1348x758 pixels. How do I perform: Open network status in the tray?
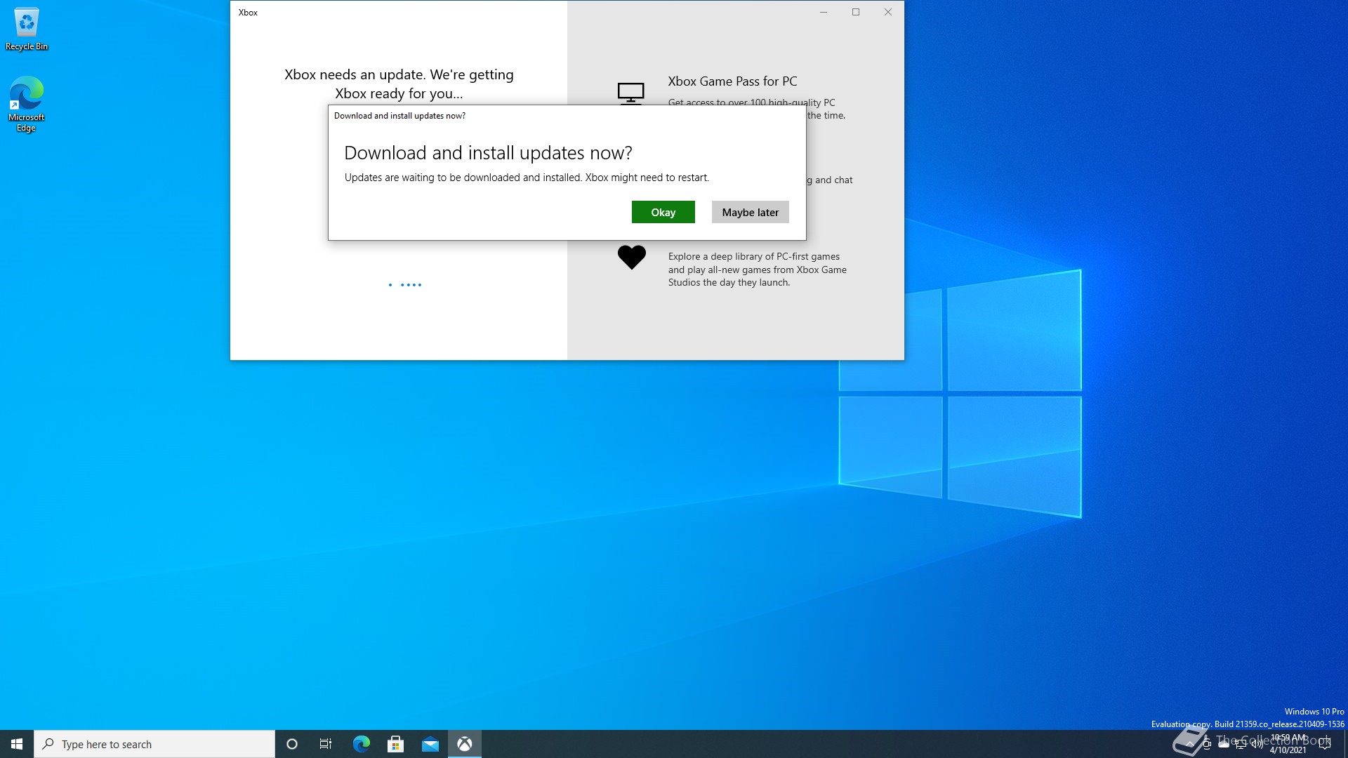pos(1241,744)
